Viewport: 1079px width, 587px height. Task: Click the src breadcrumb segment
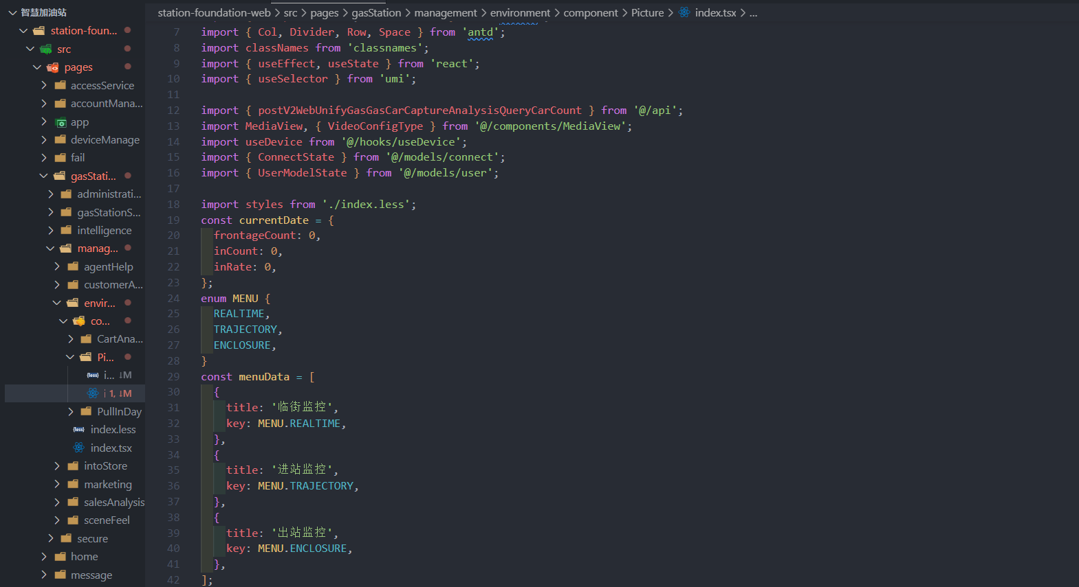tap(291, 12)
